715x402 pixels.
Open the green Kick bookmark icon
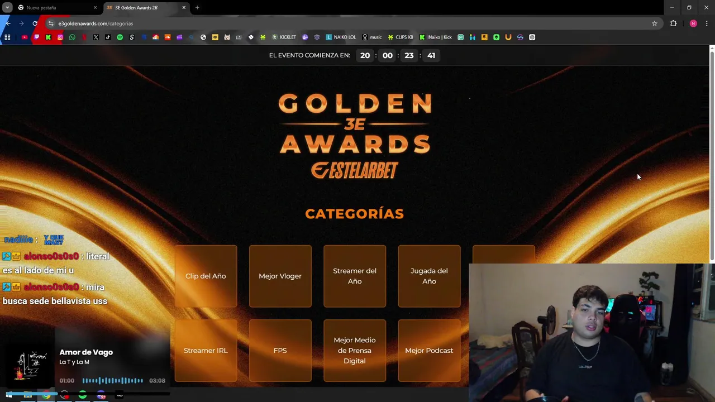tap(48, 37)
